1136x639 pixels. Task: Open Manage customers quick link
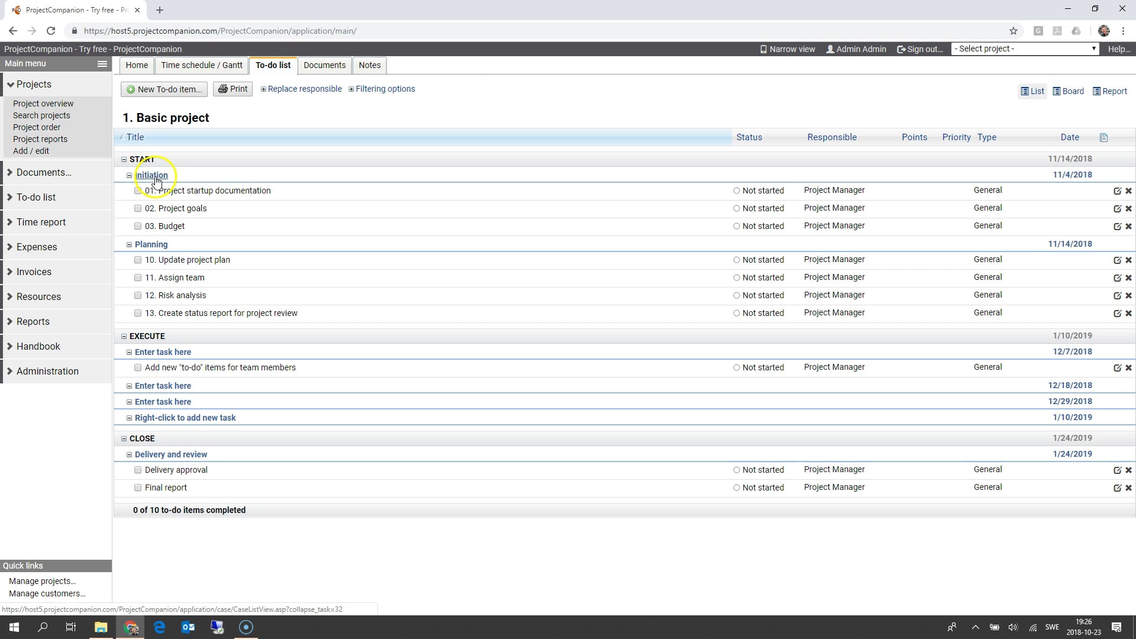(x=47, y=593)
